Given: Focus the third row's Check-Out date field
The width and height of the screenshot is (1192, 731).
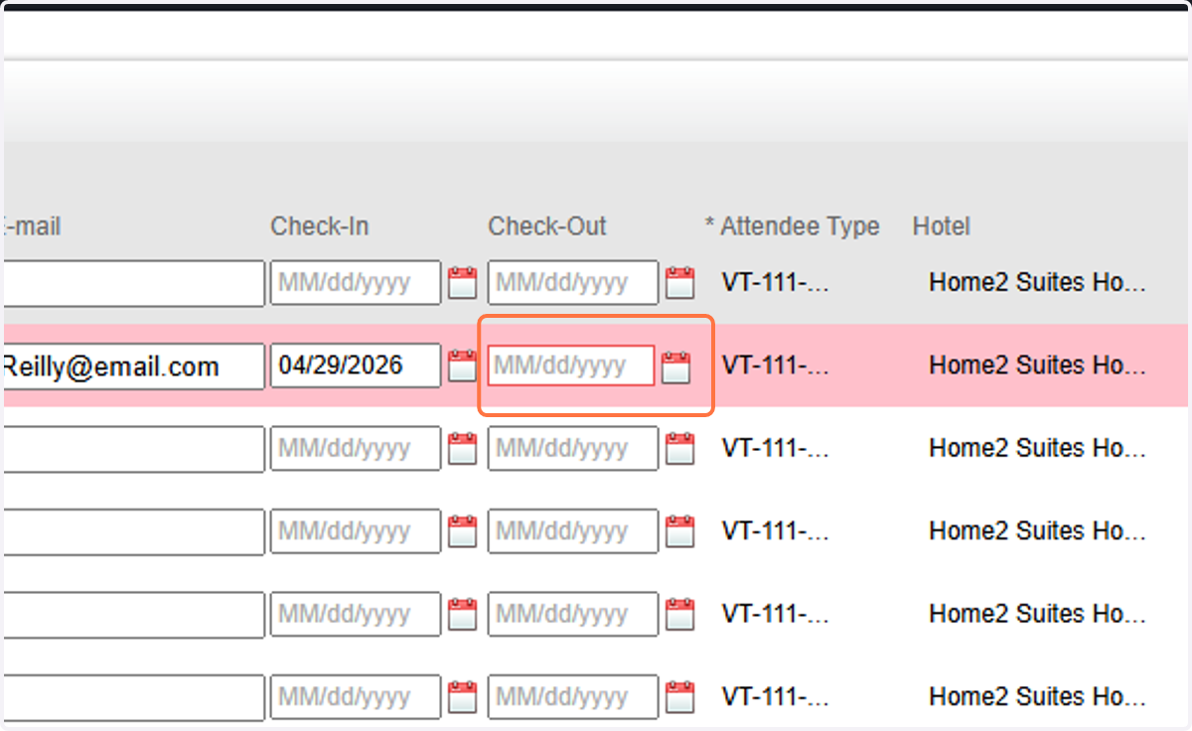Looking at the screenshot, I should point(573,449).
